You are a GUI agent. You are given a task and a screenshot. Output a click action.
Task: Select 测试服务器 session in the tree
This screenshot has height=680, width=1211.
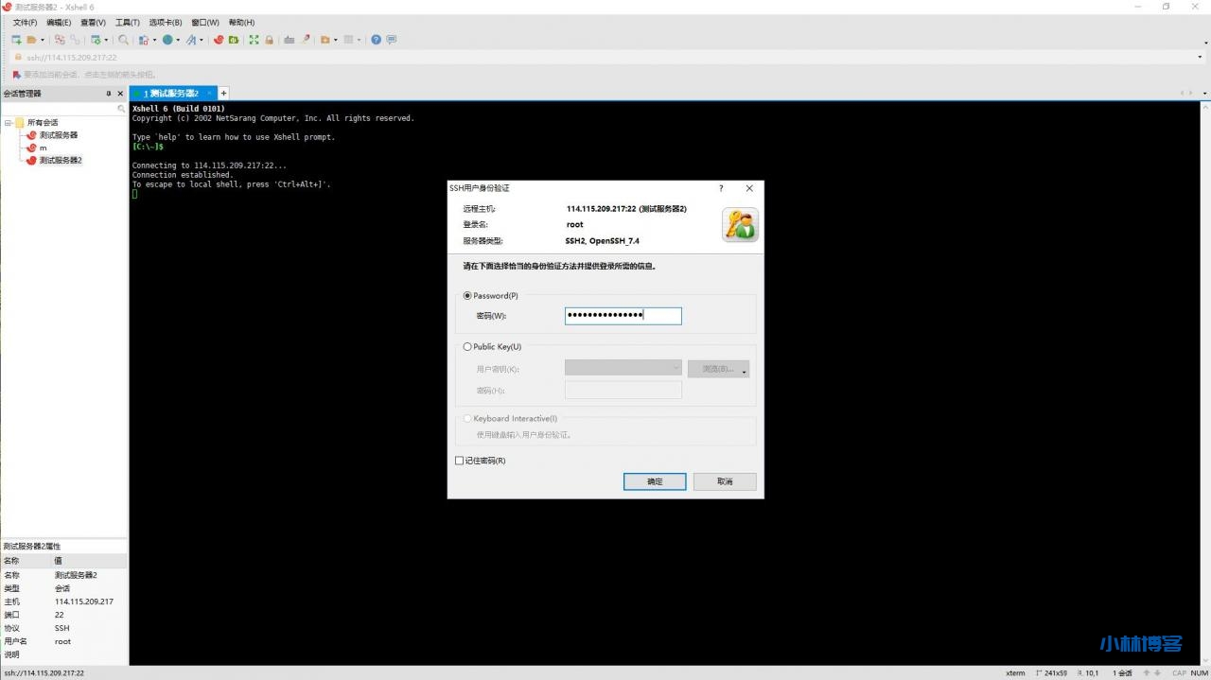coord(58,135)
